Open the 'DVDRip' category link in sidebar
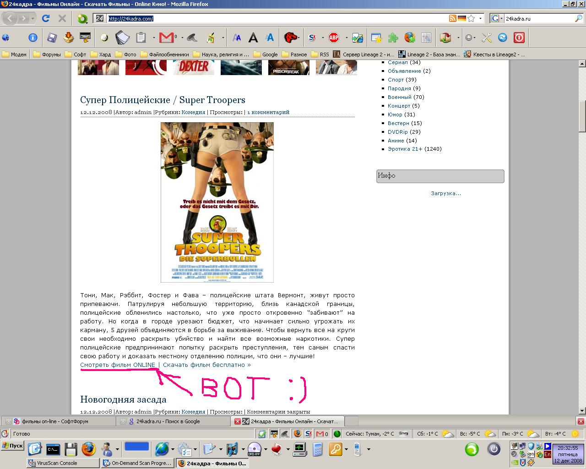 pos(398,132)
